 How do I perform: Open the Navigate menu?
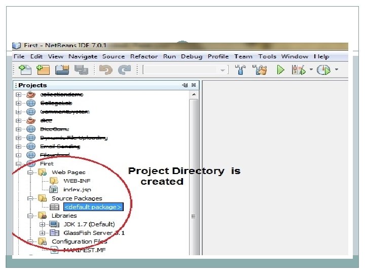(83, 56)
